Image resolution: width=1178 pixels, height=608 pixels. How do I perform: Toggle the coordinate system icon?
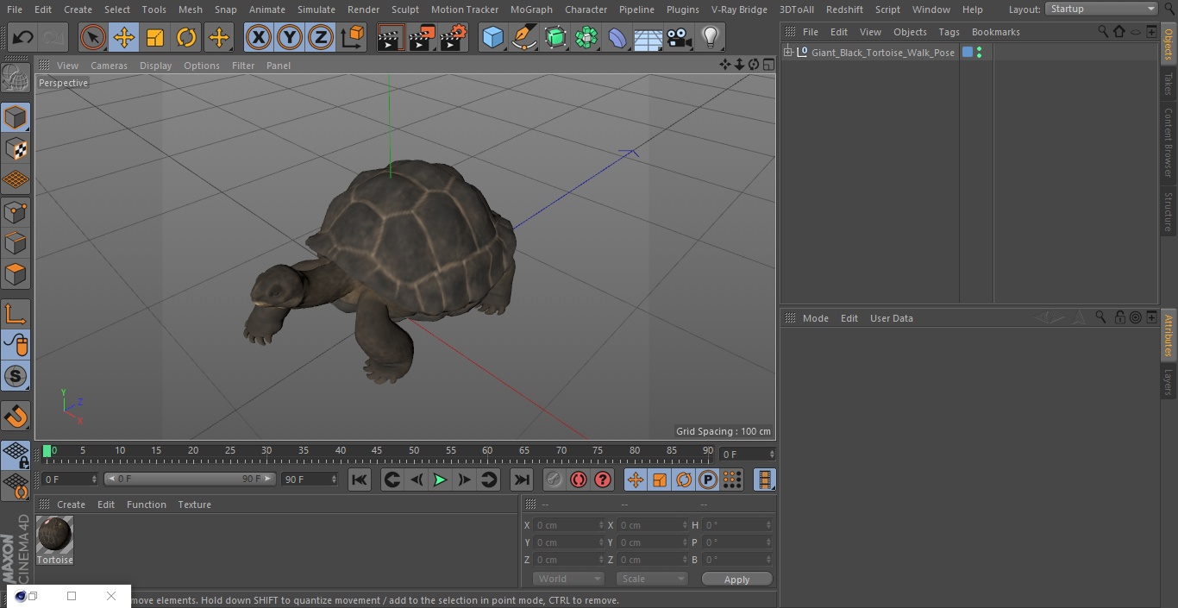click(x=353, y=37)
